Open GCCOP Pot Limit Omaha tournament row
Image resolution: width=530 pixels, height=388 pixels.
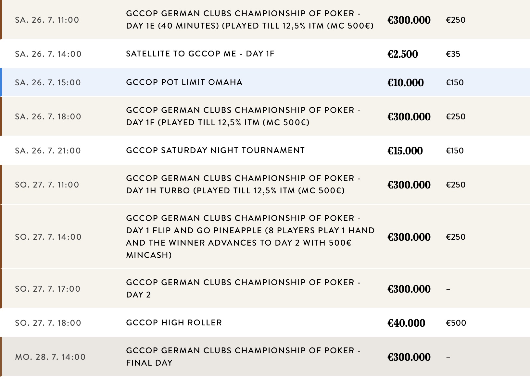[x=184, y=82]
